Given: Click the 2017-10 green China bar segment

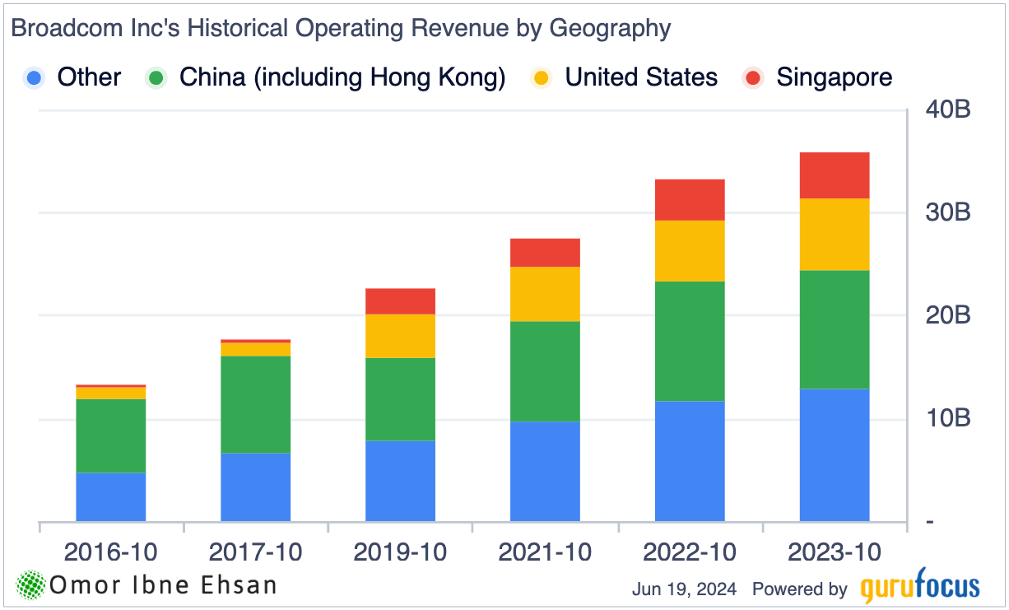Looking at the screenshot, I should tap(256, 404).
